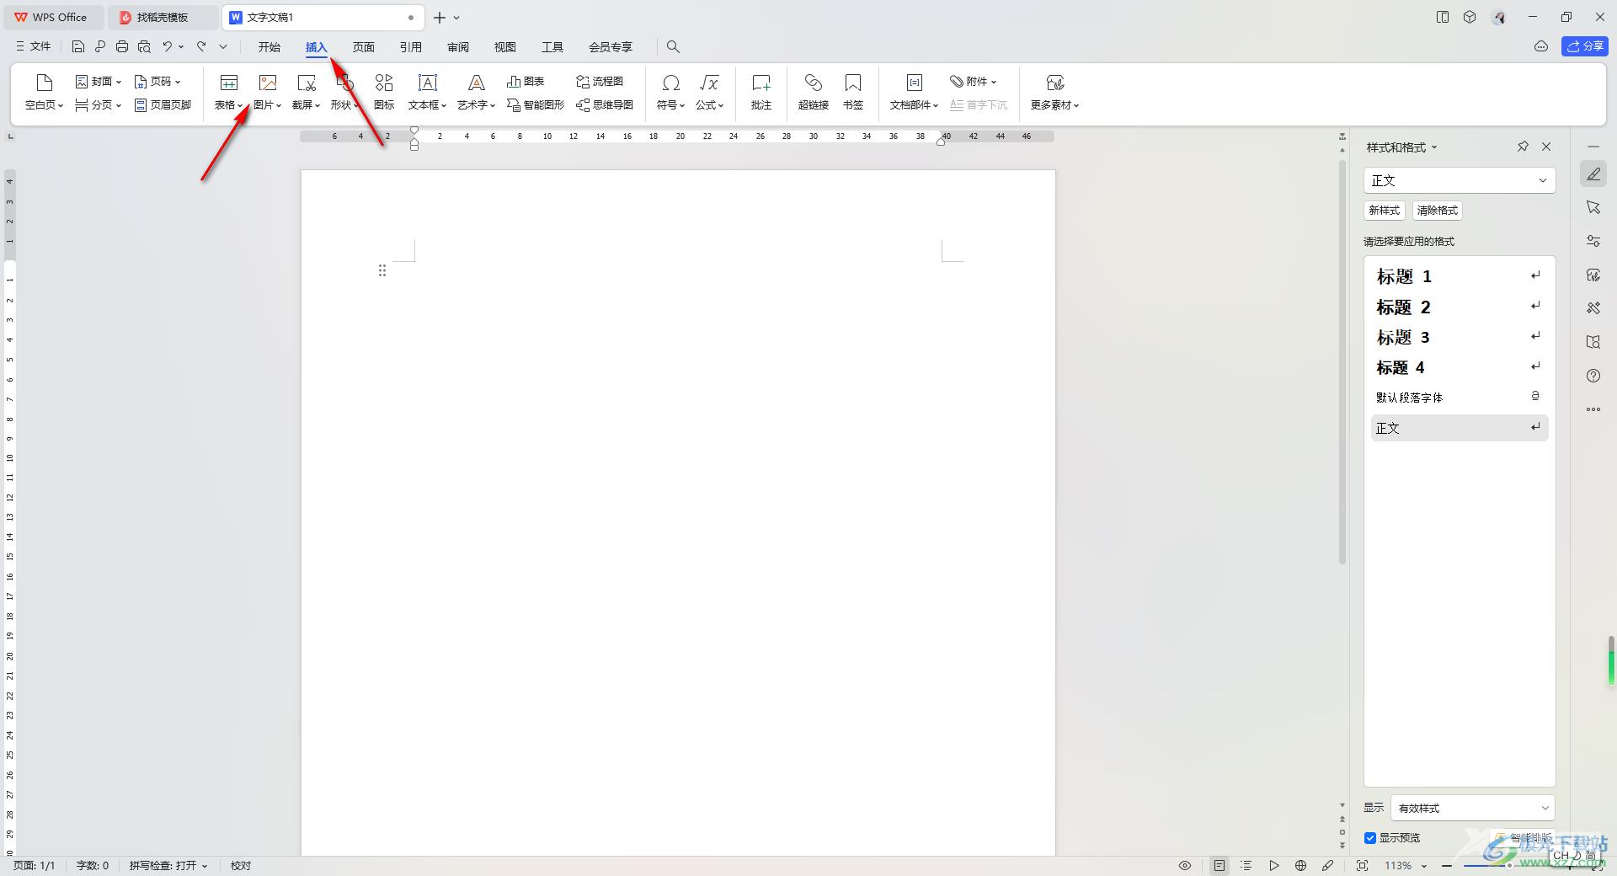The image size is (1617, 876).
Task: Insert a 超链接 hyperlink
Action: click(x=814, y=92)
